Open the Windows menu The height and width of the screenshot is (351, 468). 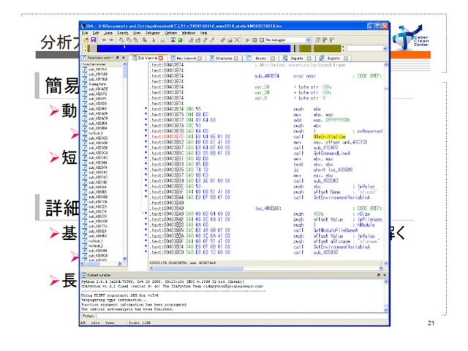coord(189,33)
